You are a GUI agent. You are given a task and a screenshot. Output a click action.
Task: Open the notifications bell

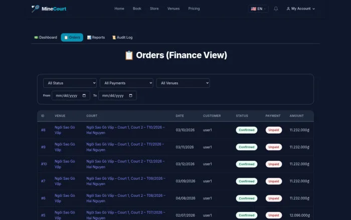(x=276, y=9)
